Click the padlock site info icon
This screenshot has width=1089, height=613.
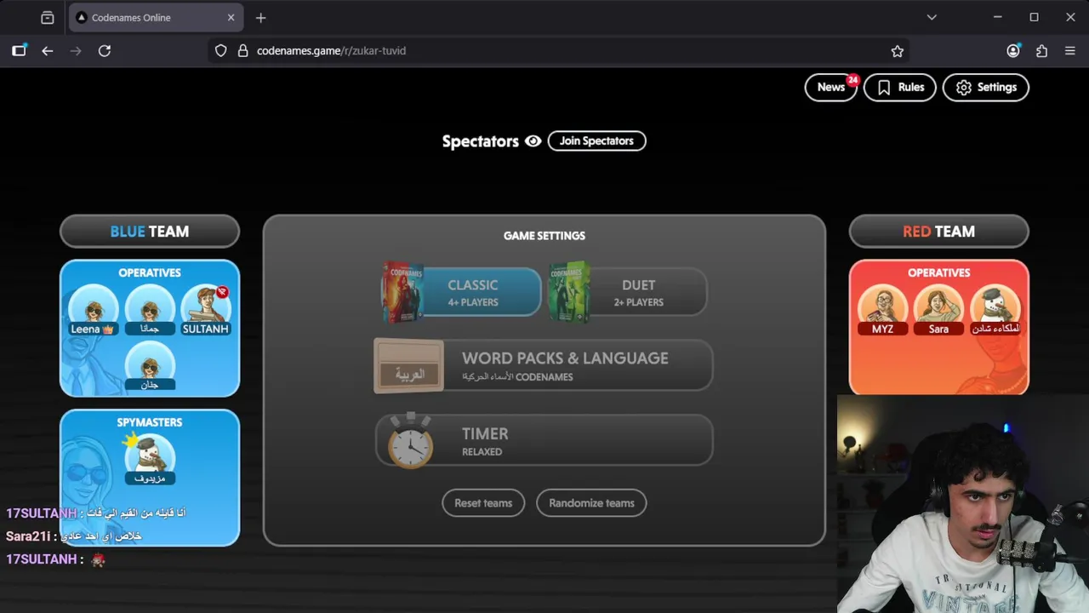pos(242,51)
